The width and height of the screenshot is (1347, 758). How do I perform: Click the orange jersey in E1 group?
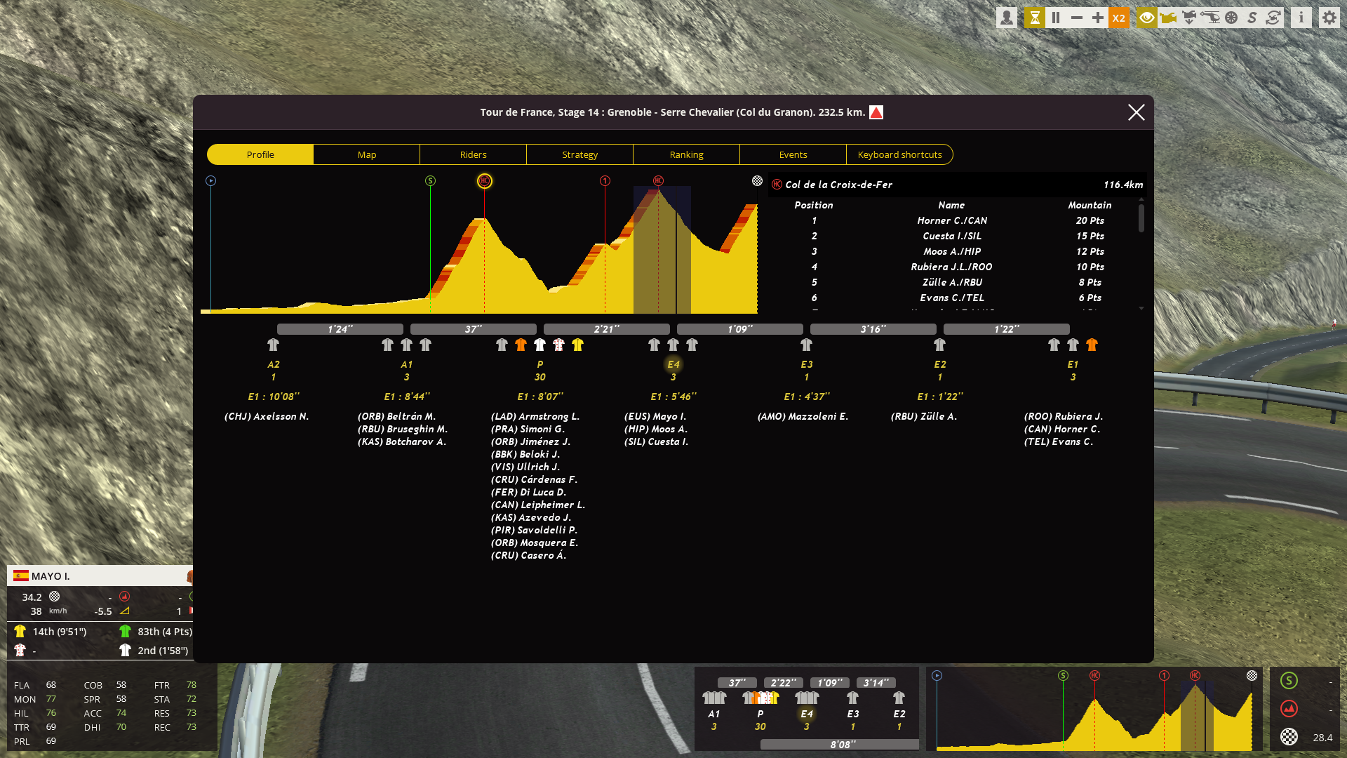click(x=1092, y=345)
